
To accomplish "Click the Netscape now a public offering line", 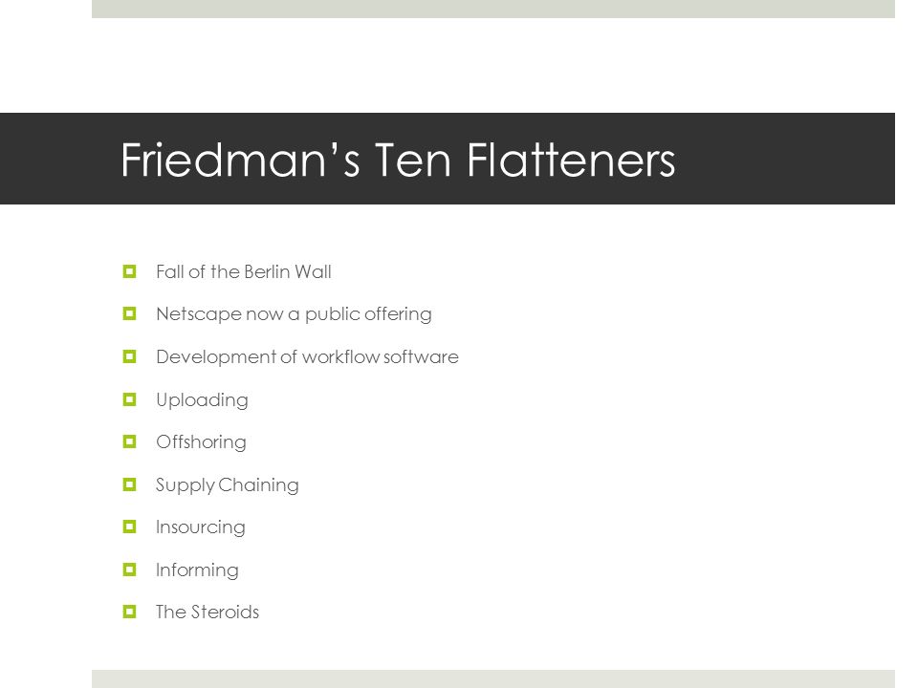I will point(294,314).
